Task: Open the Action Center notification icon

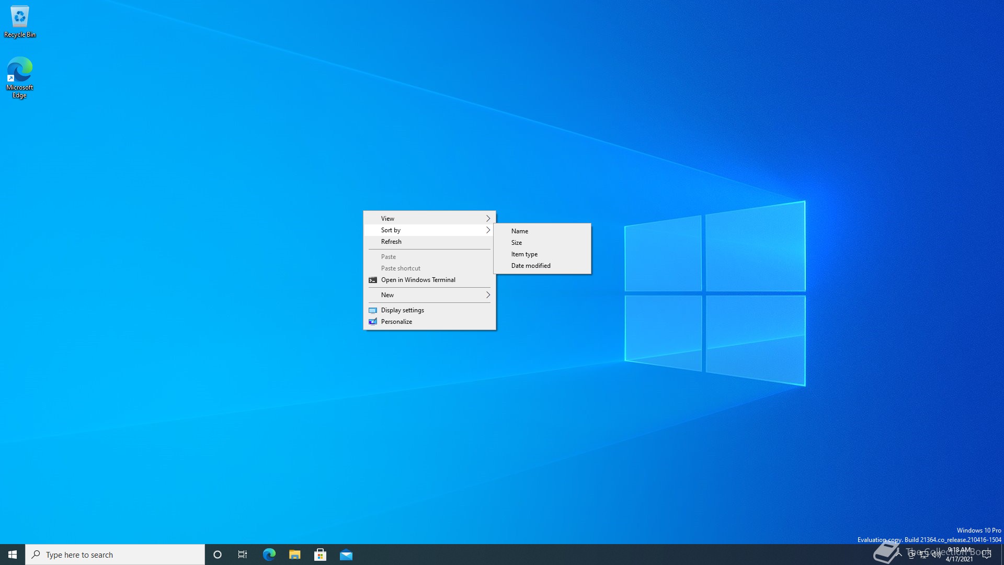Action: click(987, 555)
